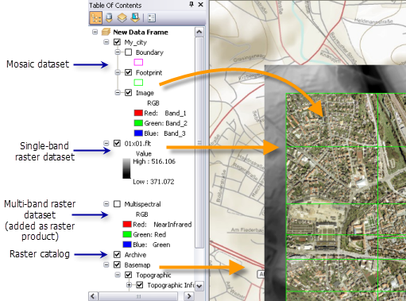
Task: Toggle the 01x01.flt layer checkbox
Action: tap(117, 143)
